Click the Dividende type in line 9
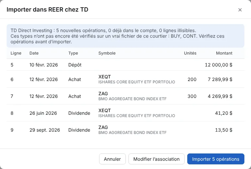Viewport: 251px width, 169px height. pyautogui.click(x=79, y=130)
